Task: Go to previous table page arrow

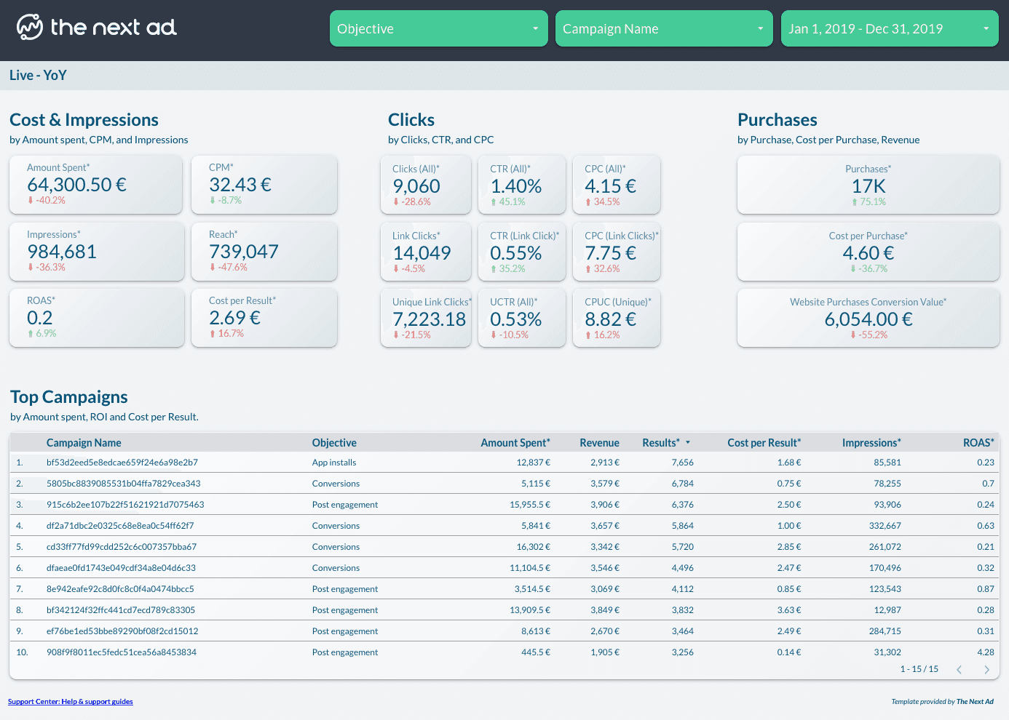Action: pos(959,670)
